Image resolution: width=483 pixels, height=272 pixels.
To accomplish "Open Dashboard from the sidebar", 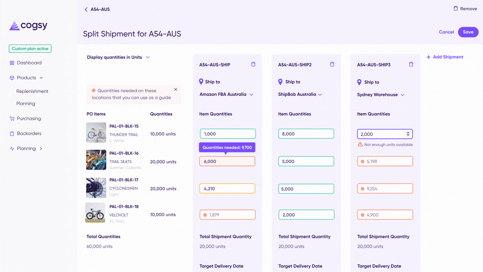I will [x=29, y=63].
